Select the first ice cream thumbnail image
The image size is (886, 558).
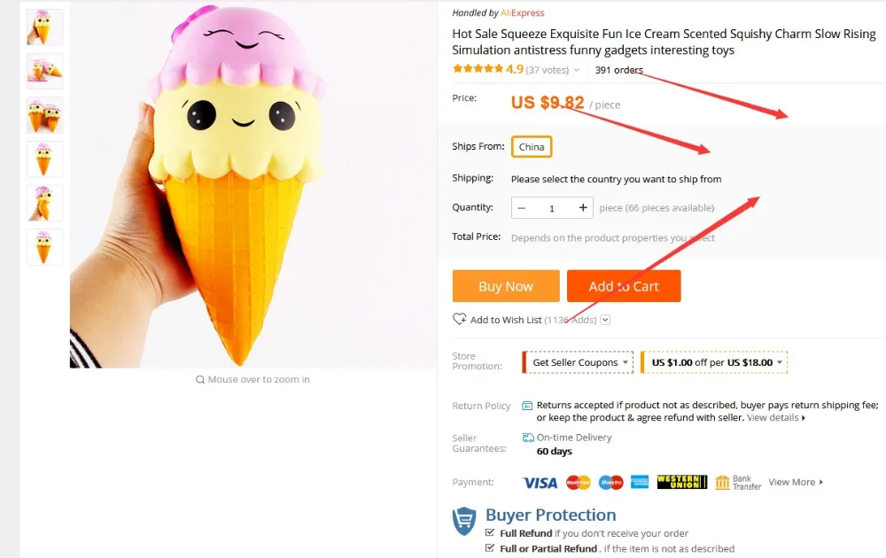[44, 27]
